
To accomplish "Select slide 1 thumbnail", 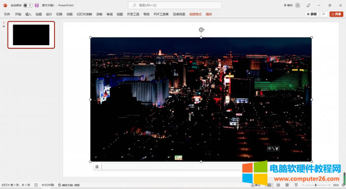I will (x=31, y=35).
